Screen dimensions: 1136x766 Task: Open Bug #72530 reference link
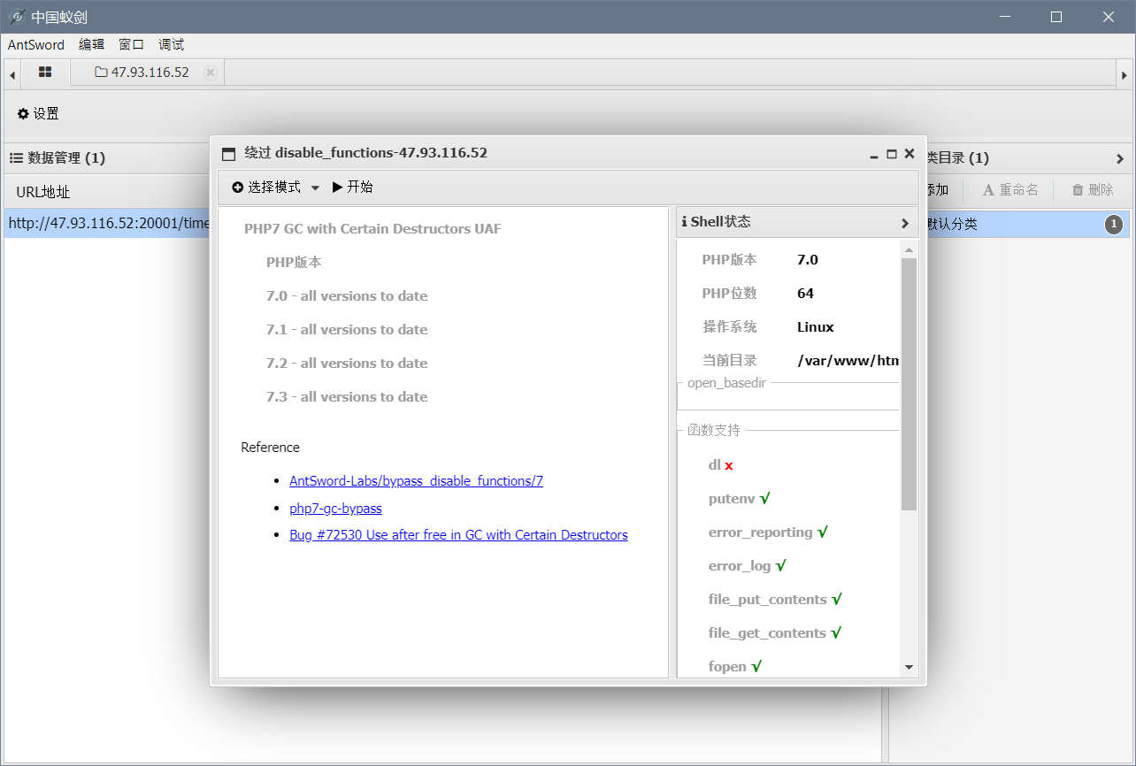point(458,535)
